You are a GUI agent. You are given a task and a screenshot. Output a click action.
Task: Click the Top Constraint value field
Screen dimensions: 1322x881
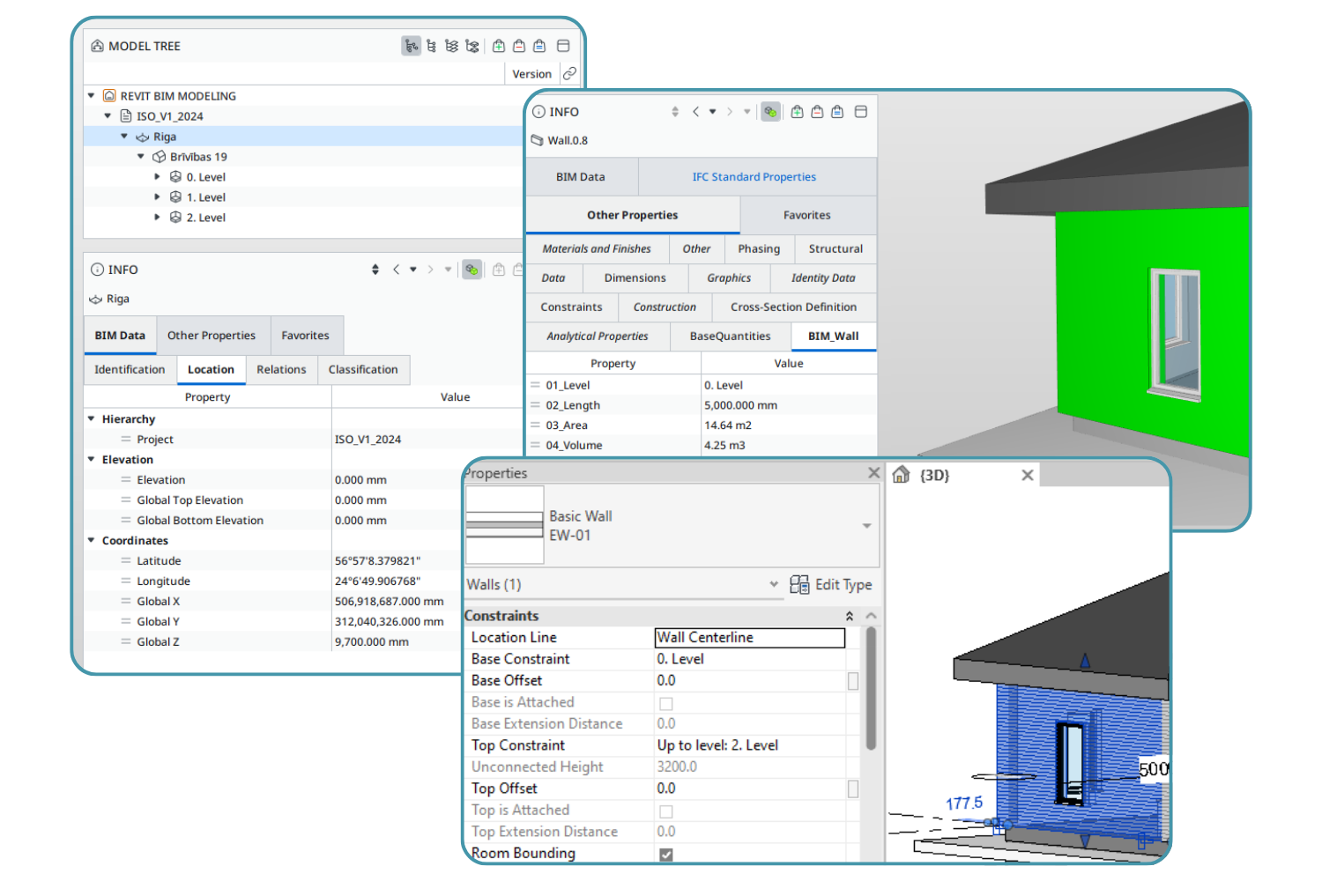[750, 745]
